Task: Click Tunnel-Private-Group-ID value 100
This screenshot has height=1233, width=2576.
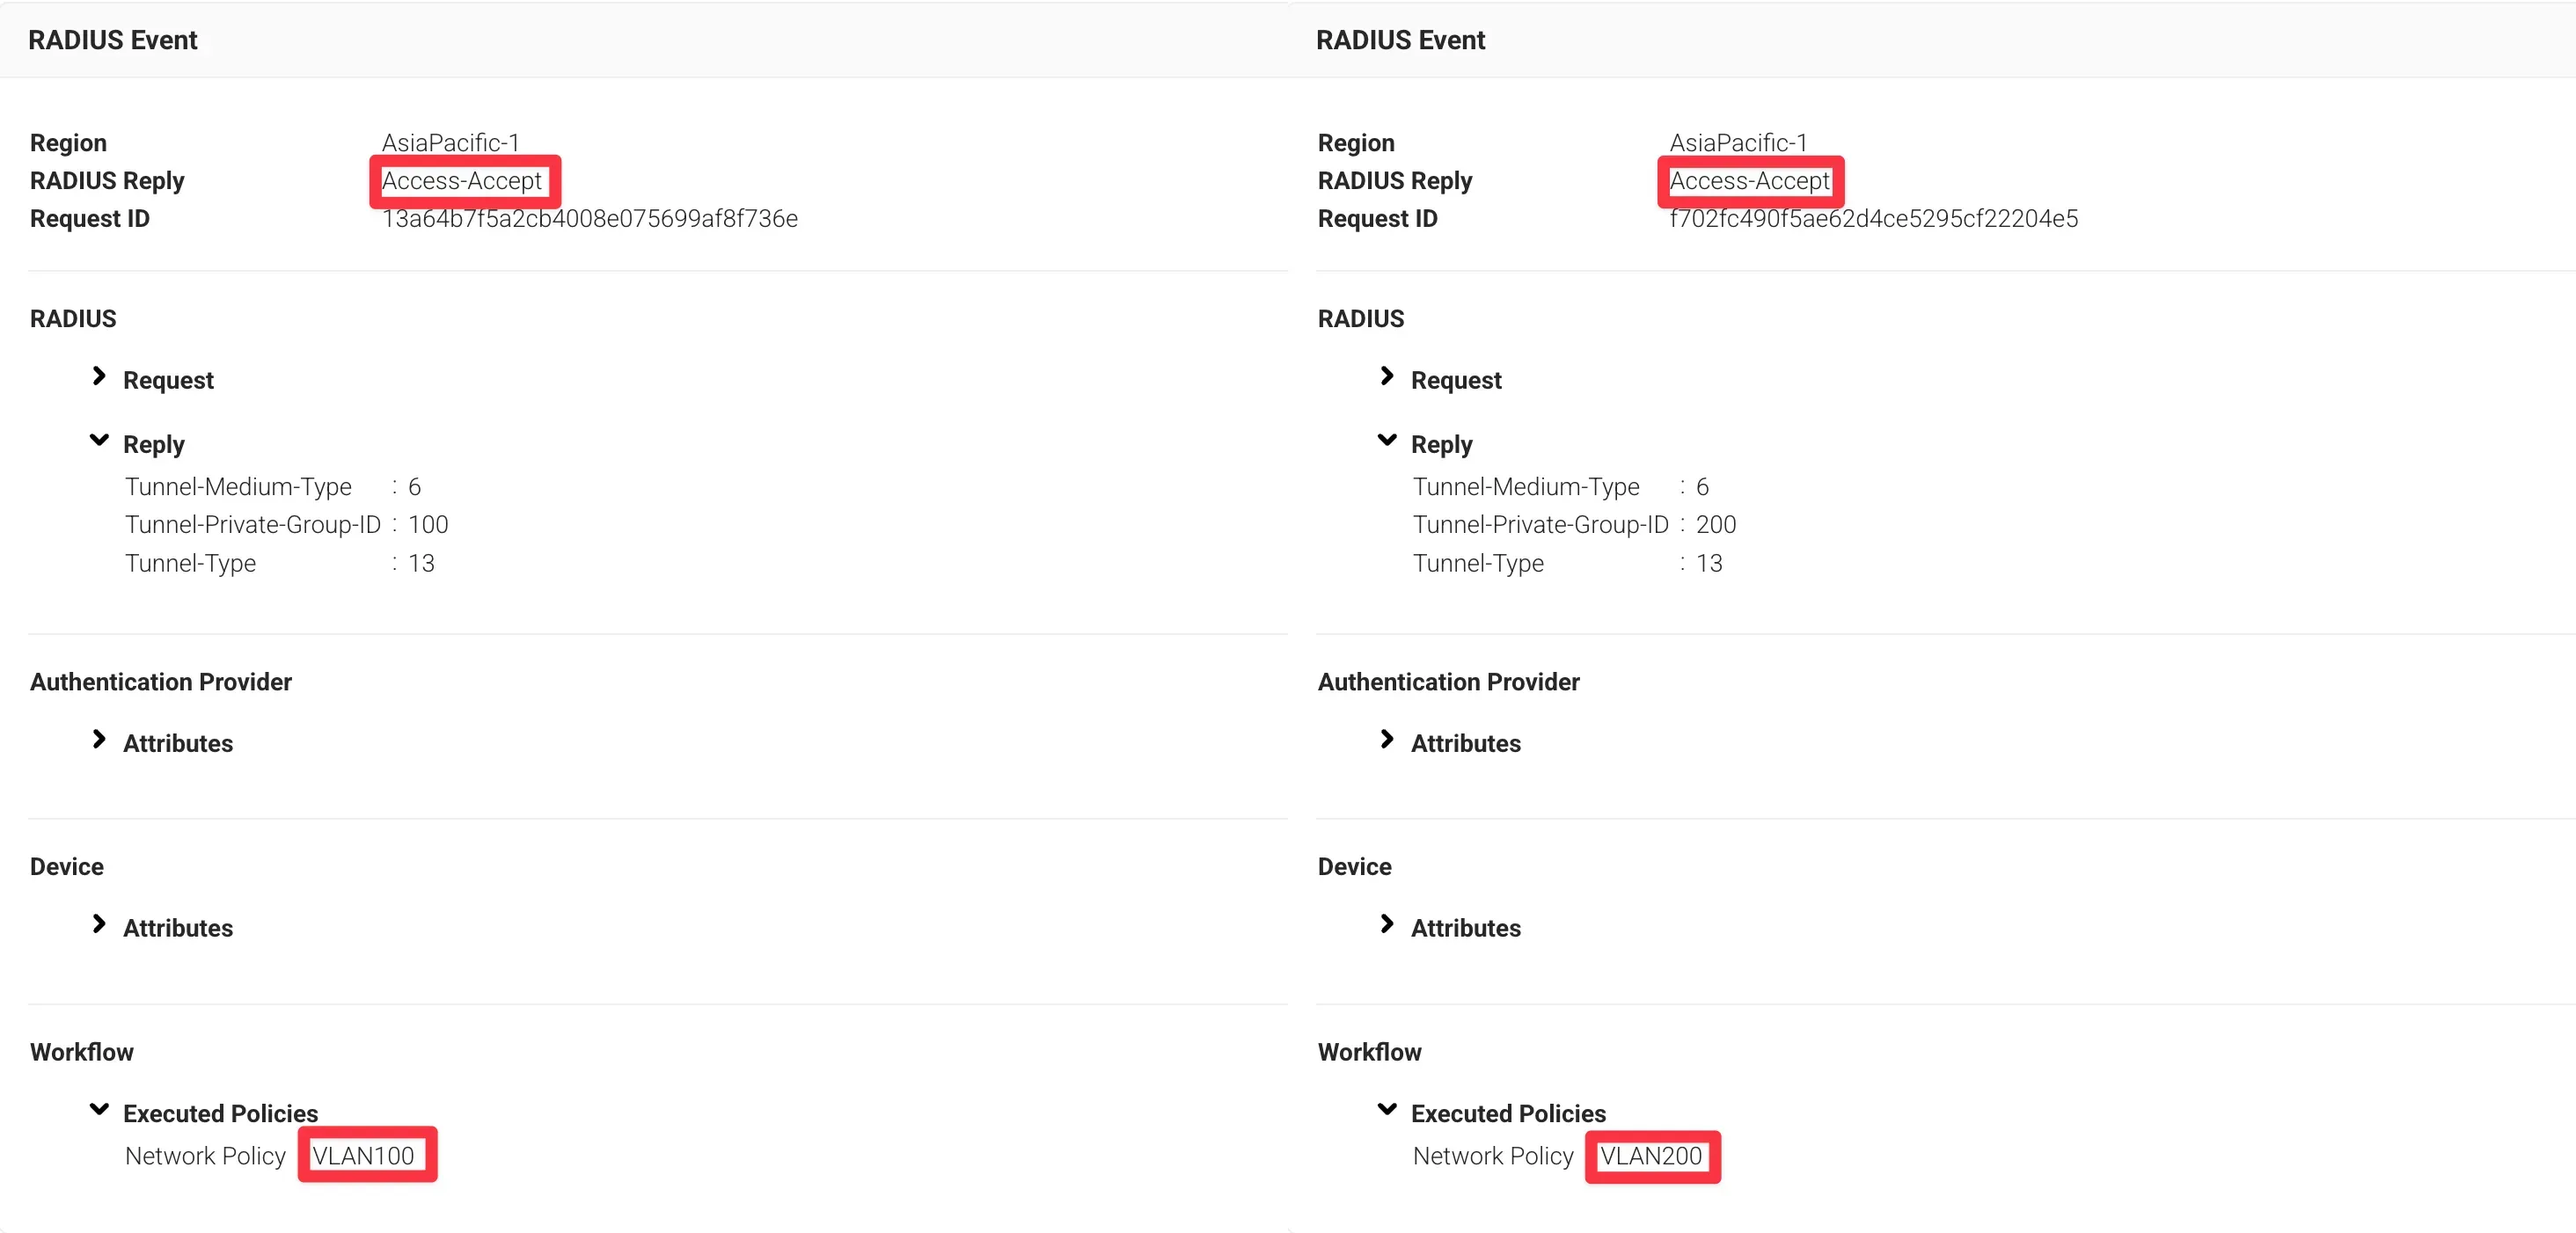Action: pos(428,525)
